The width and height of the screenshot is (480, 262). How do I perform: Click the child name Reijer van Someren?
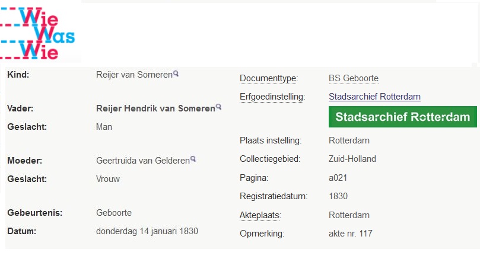pyautogui.click(x=134, y=75)
